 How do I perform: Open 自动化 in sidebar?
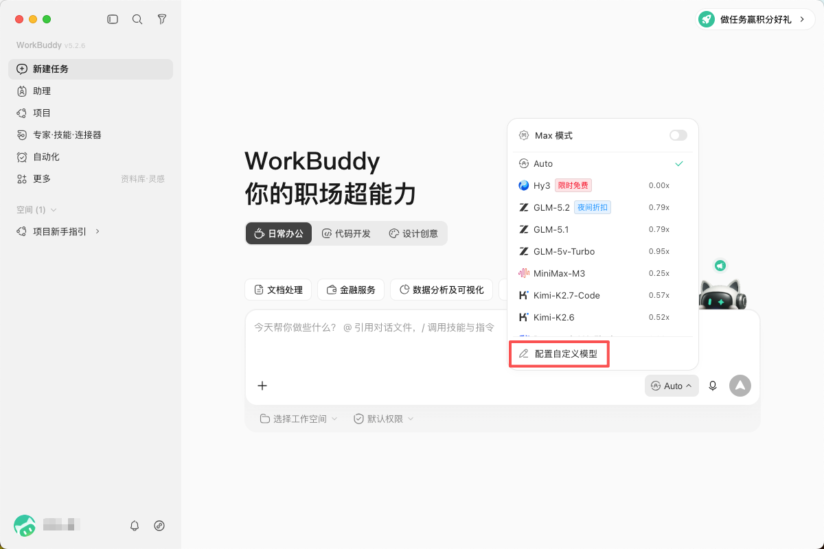point(91,157)
